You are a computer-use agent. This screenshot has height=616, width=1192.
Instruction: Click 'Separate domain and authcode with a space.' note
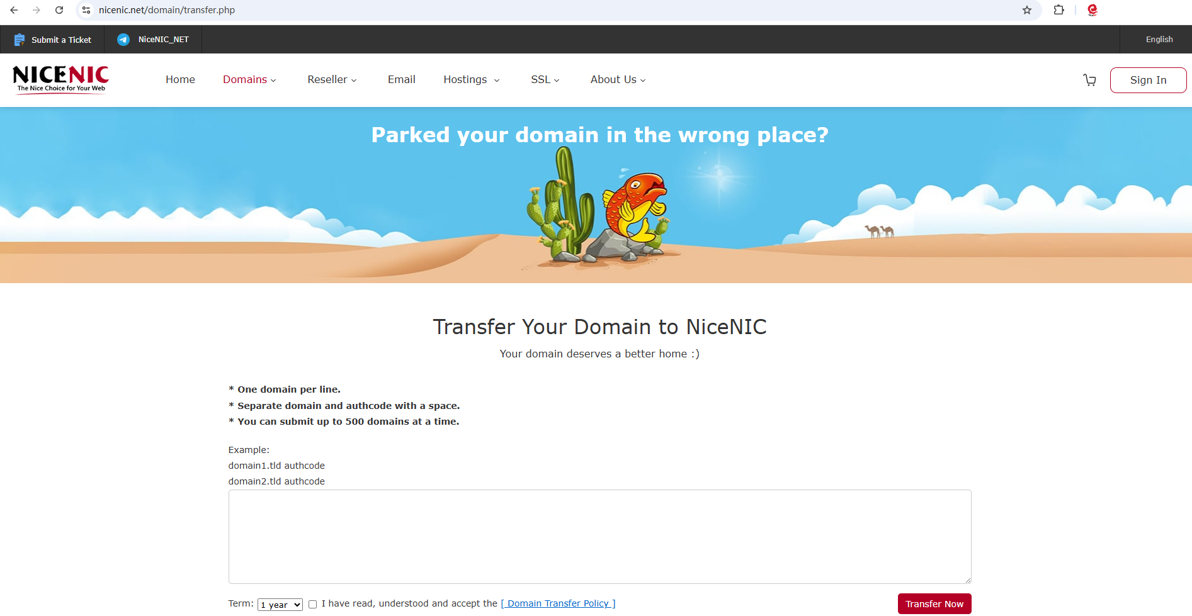(x=344, y=406)
